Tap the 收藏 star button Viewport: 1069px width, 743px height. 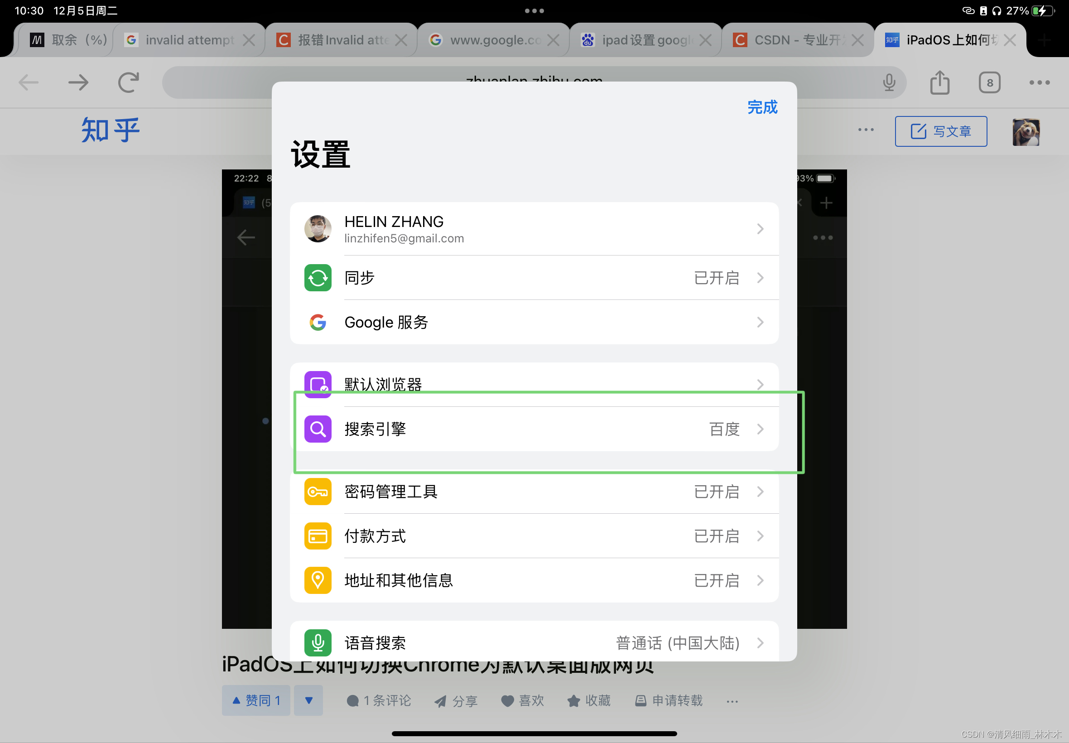[589, 700]
